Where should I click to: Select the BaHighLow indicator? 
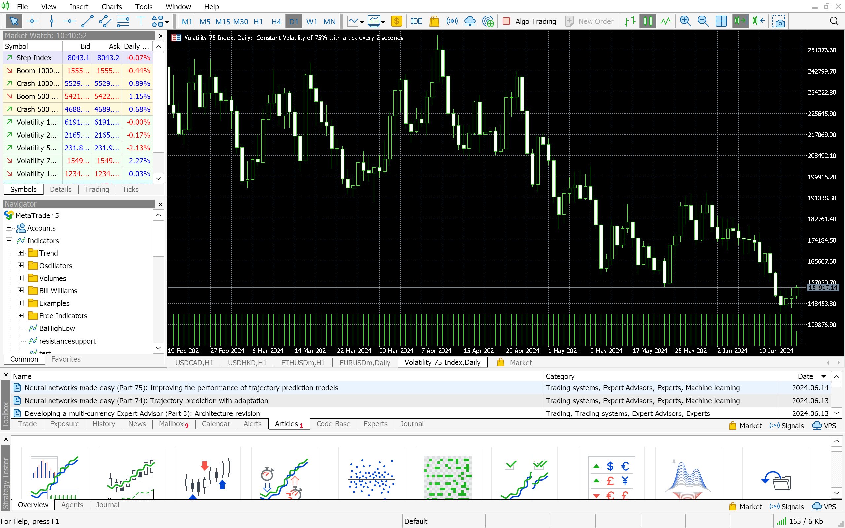pos(57,328)
